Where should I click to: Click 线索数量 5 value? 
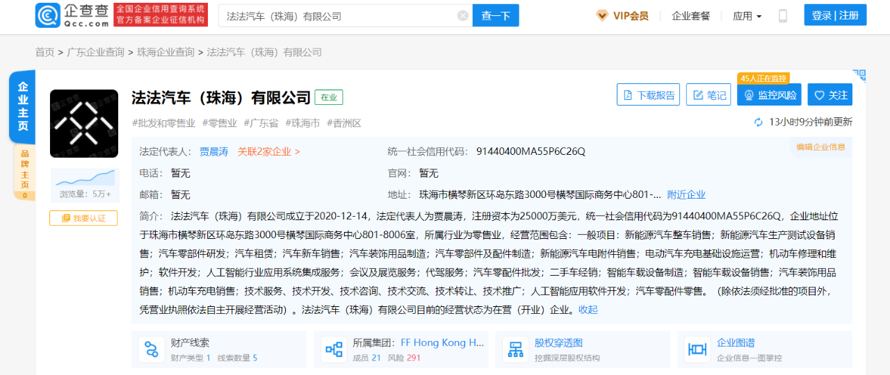coord(255,358)
